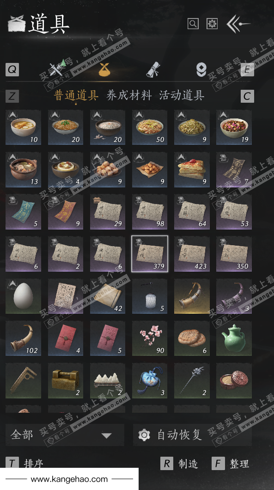
Task: Select the pink blossom branch item
Action: tap(150, 338)
